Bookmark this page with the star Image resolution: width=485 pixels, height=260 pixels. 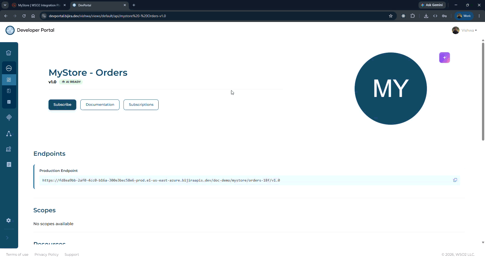[x=391, y=16]
